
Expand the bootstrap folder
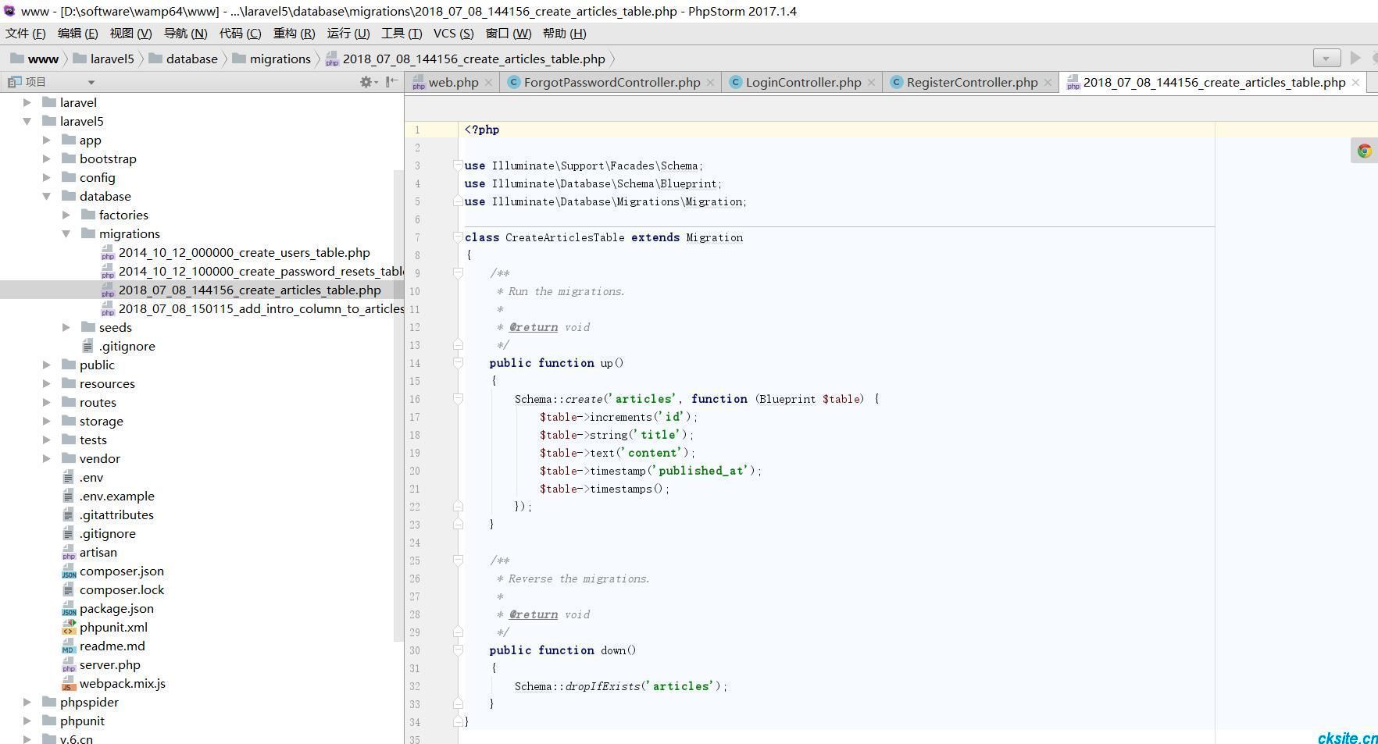pos(47,158)
